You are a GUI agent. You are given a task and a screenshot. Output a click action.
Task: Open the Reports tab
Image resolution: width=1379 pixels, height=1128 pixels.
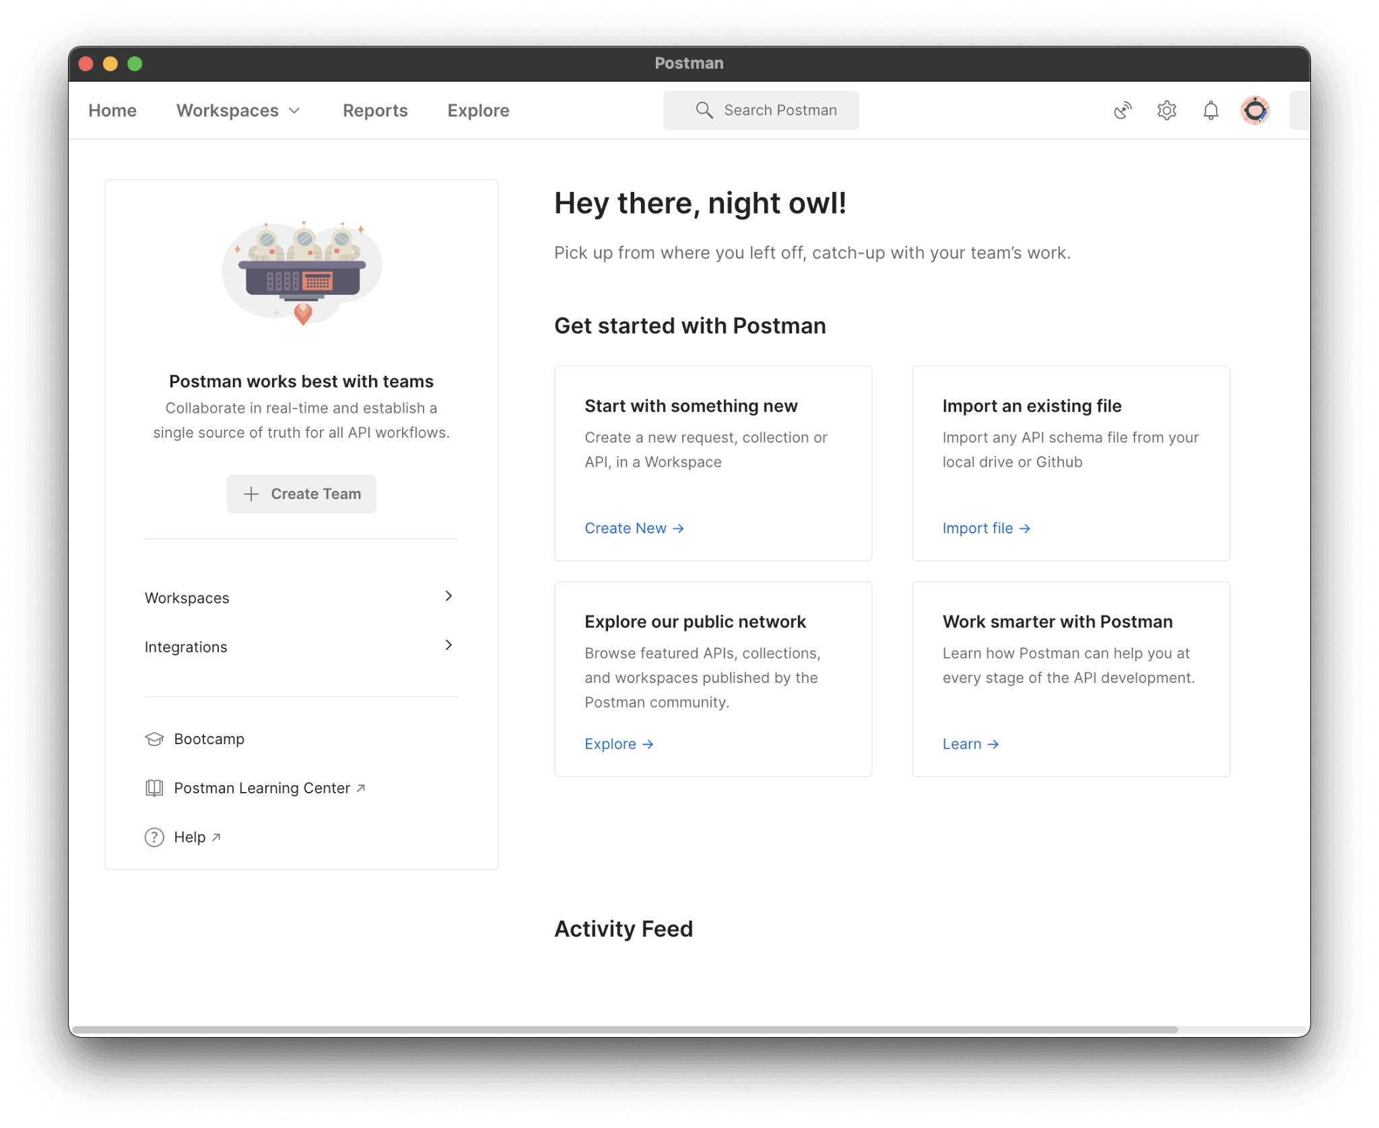375,110
